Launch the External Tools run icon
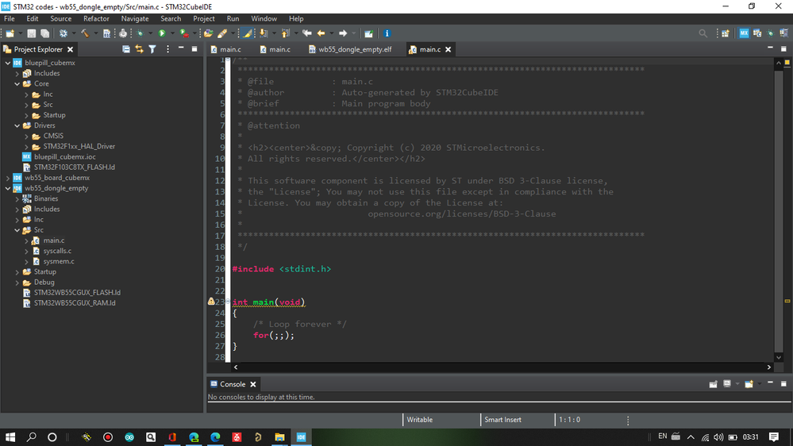The height and width of the screenshot is (446, 793). coord(184,33)
